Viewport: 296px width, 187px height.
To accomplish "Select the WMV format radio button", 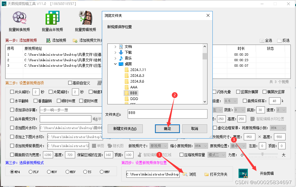I will pyautogui.click(x=102, y=172).
